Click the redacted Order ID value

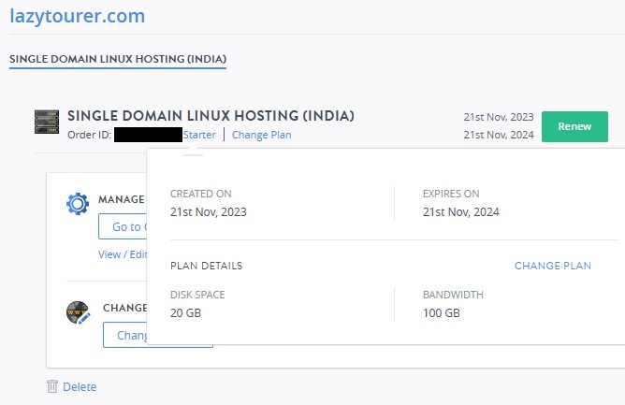(148, 135)
